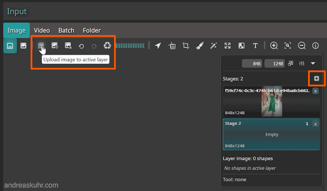The width and height of the screenshot is (327, 191).
Task: Select the teal highlighted image canvas mode icon
Action: pos(10,45)
